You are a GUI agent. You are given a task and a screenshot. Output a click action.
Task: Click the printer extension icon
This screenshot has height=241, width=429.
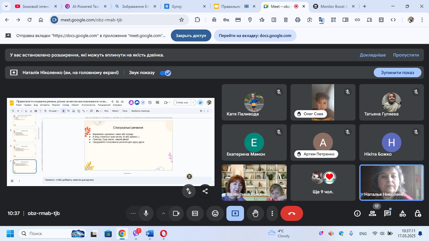pyautogui.click(x=298, y=20)
